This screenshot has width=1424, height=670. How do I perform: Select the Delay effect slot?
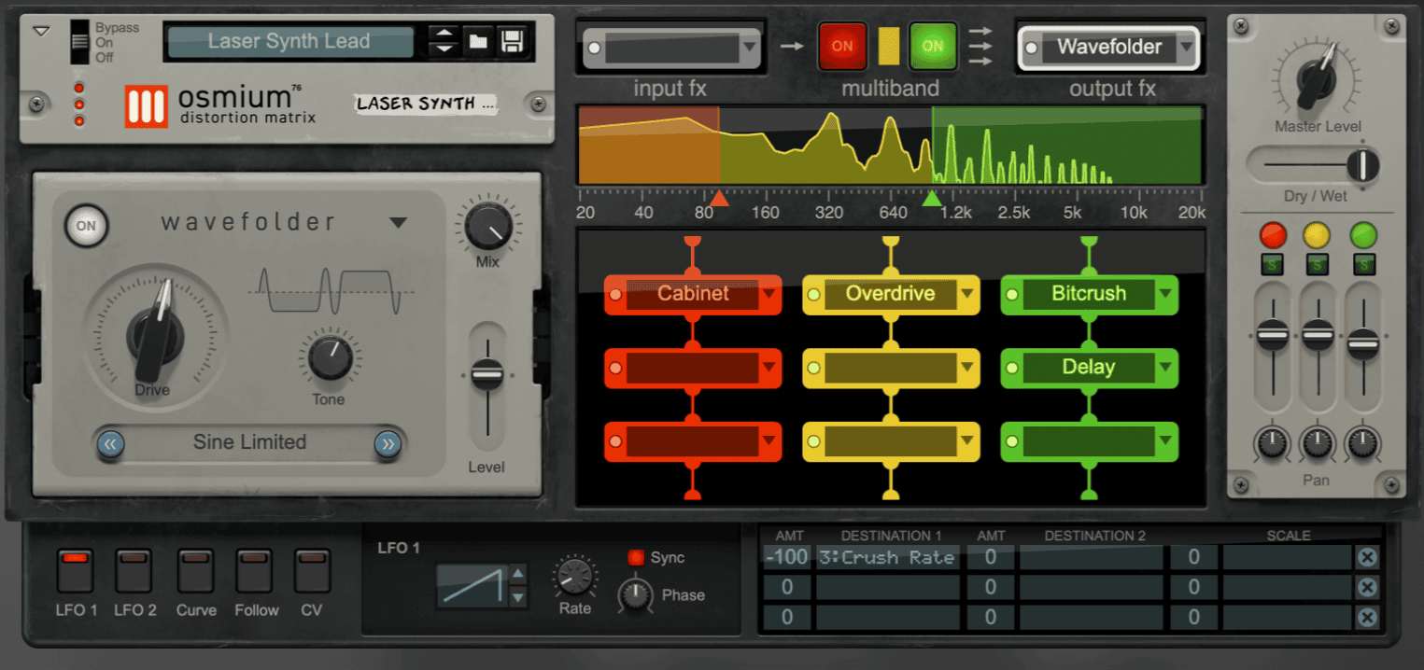pyautogui.click(x=1089, y=368)
